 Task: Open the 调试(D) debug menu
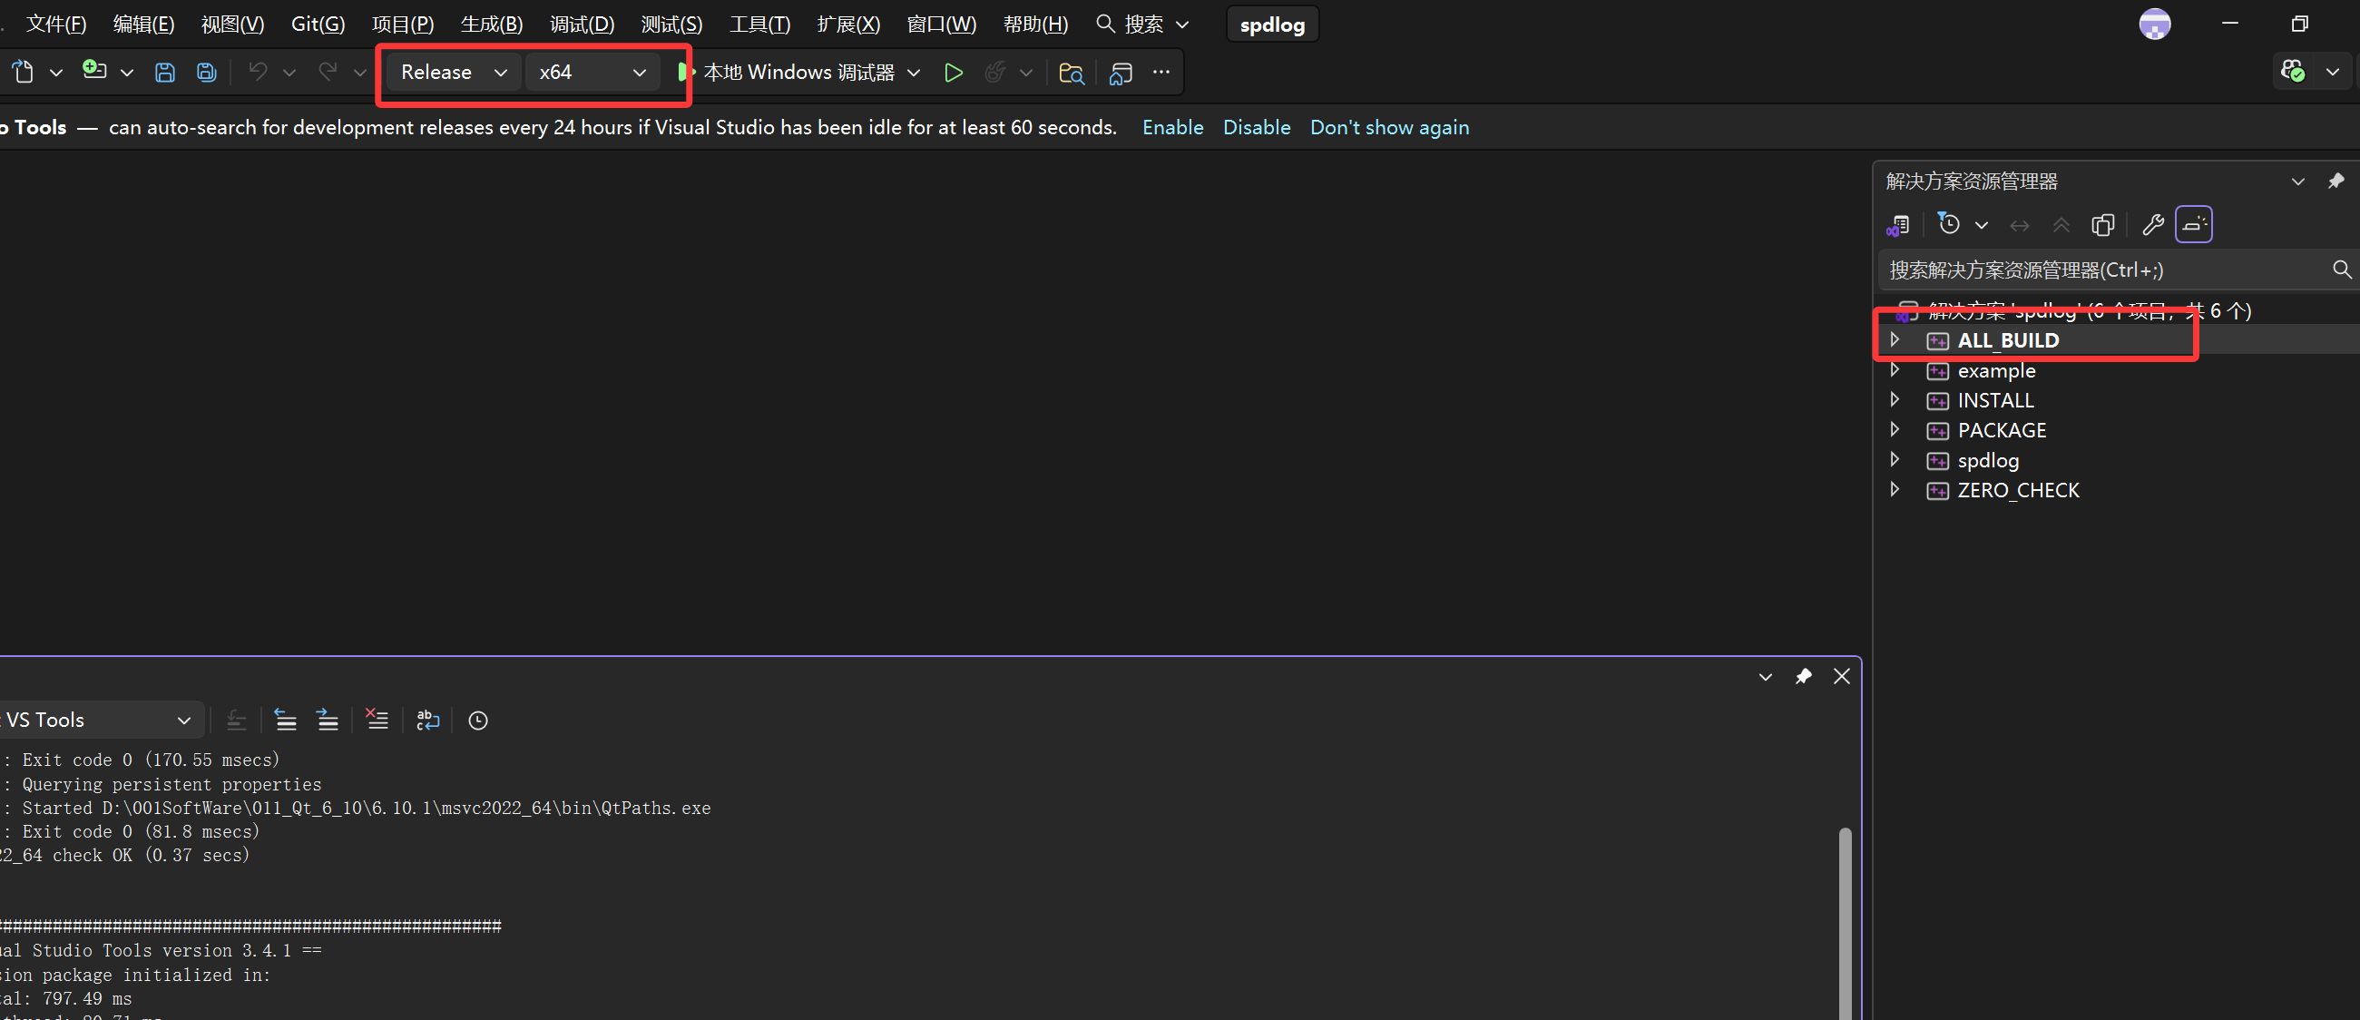[582, 24]
